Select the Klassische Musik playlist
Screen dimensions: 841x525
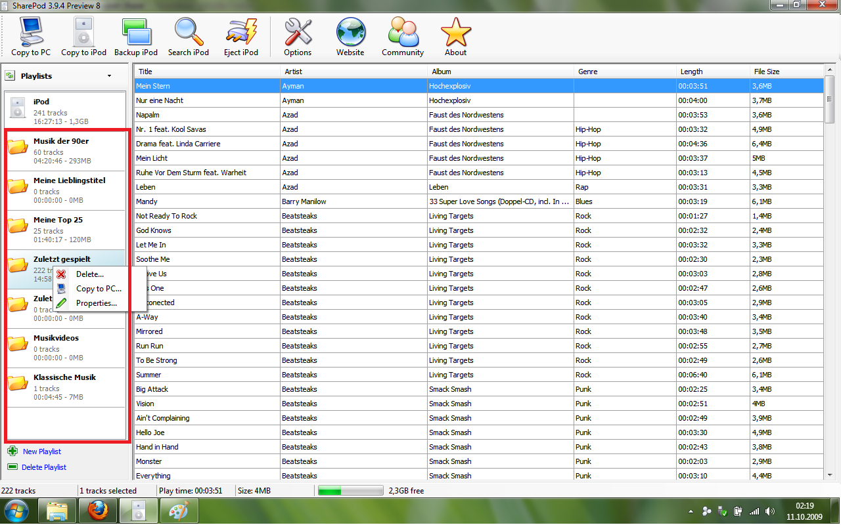[65, 387]
